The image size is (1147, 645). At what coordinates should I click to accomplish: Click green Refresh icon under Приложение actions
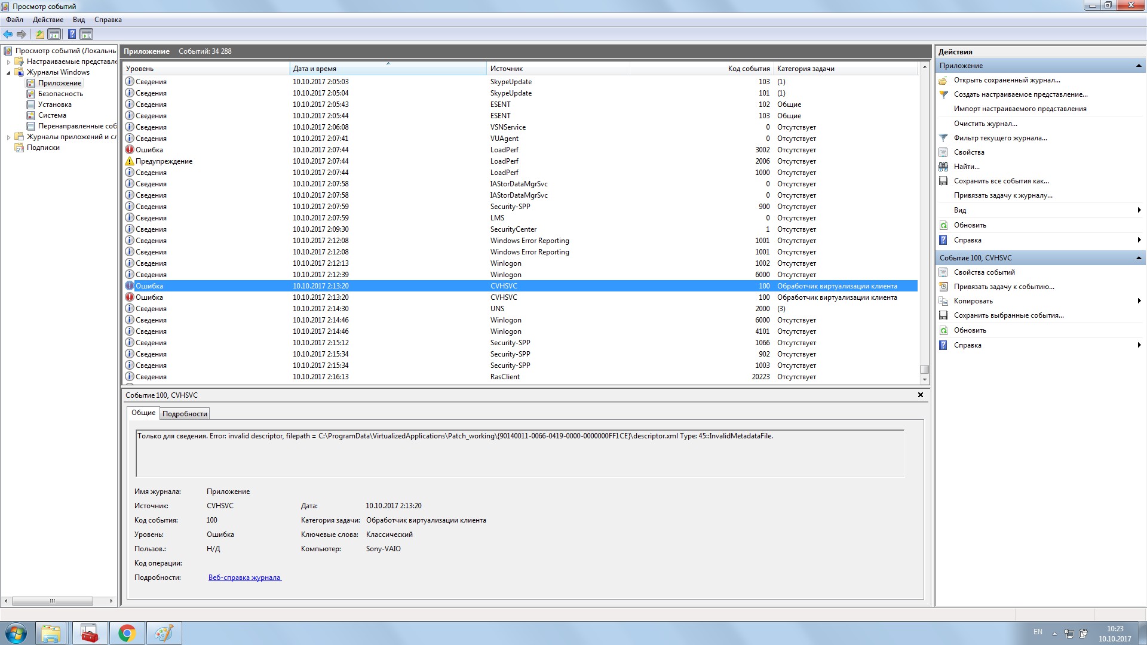click(x=943, y=225)
